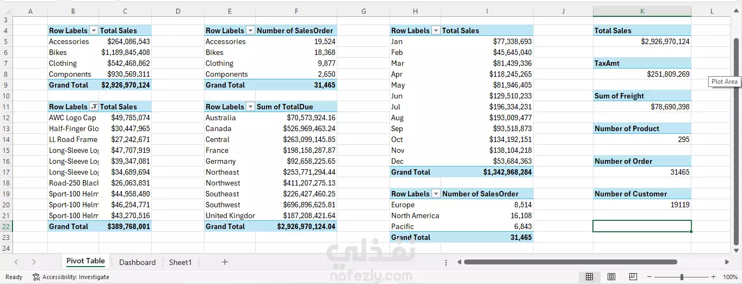
Task: Click the zoom out minus icon
Action: 648,277
